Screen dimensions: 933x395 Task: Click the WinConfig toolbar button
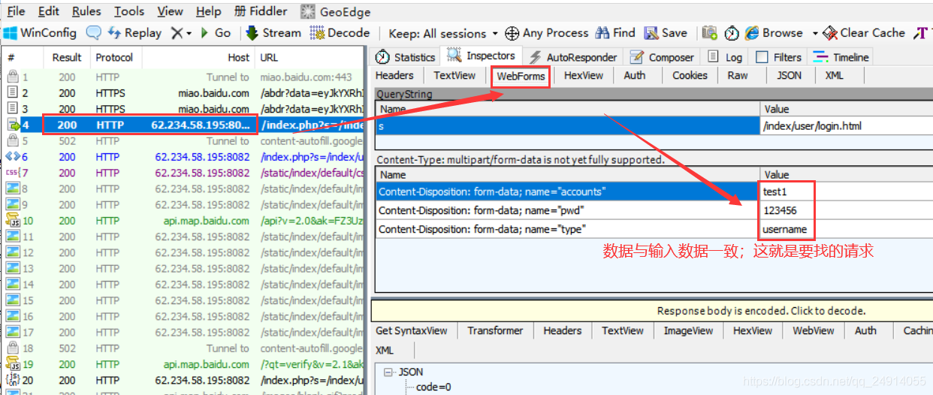click(40, 33)
